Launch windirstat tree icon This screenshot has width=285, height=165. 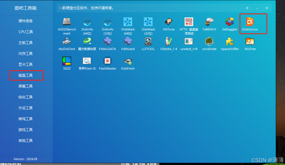[209, 44]
